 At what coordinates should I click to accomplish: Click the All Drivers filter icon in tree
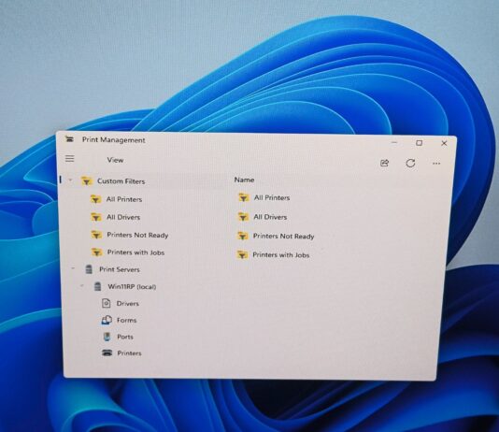96,217
